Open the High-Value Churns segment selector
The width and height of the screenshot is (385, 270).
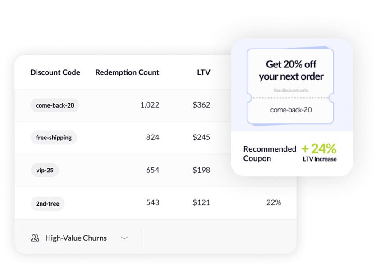[76, 238]
